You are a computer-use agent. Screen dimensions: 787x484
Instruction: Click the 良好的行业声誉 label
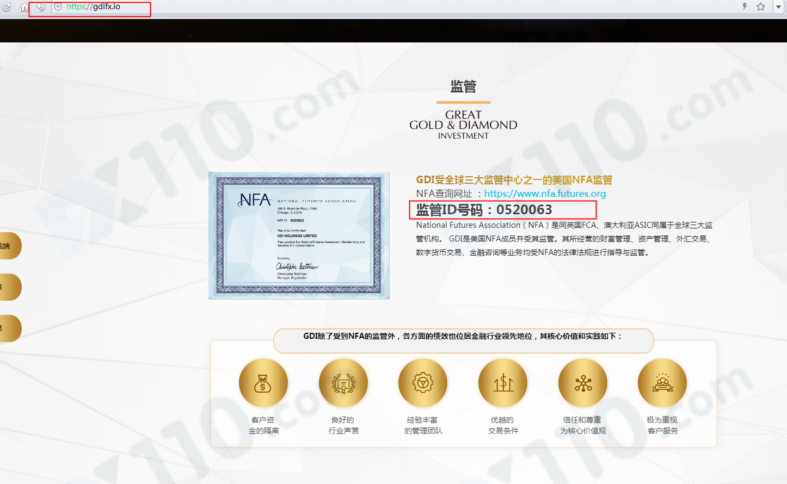(x=343, y=425)
